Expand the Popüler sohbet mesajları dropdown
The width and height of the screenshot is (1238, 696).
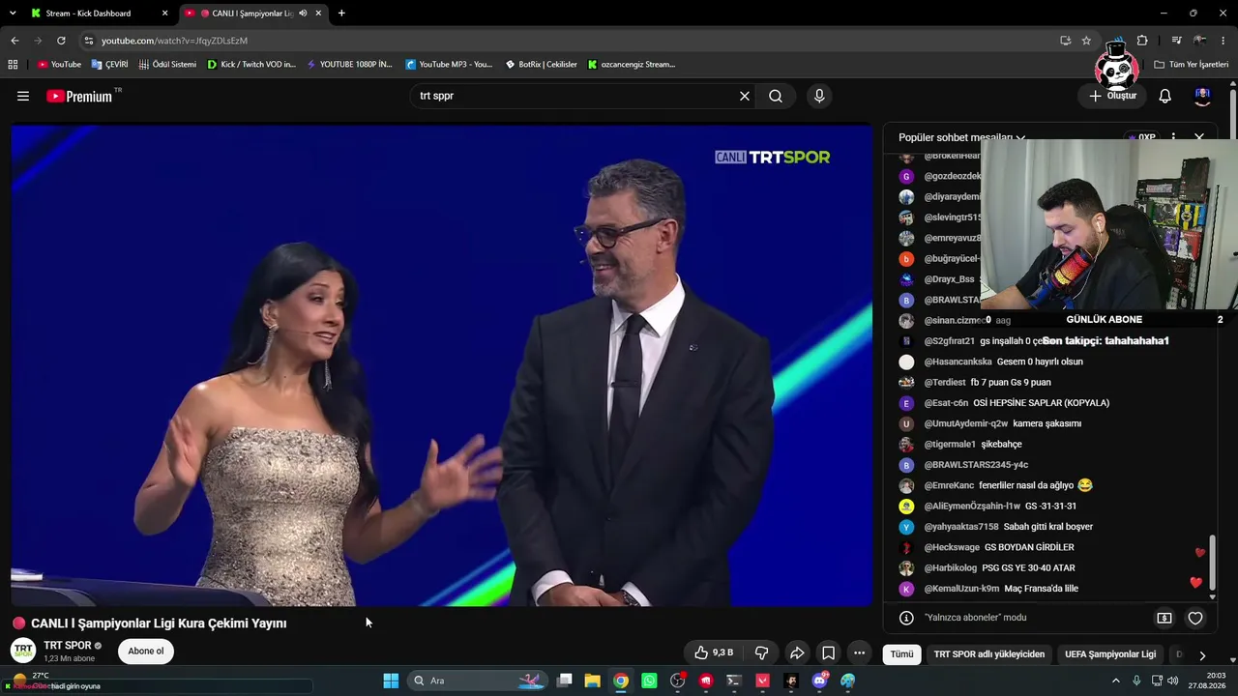[961, 137]
